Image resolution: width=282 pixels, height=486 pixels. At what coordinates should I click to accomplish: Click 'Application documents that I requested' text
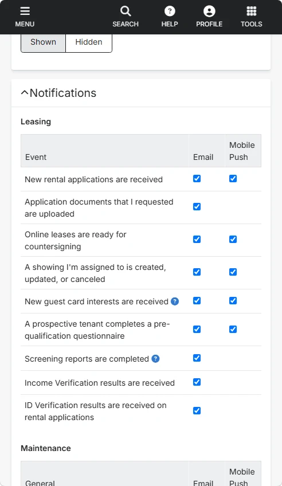(99, 207)
